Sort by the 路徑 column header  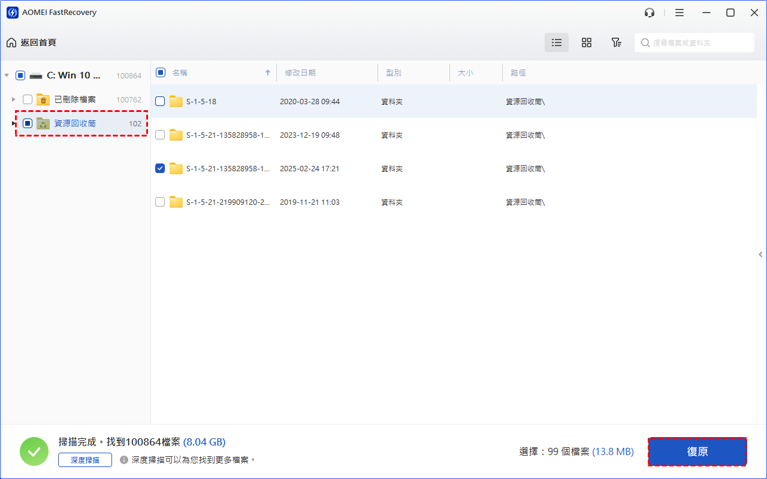[518, 72]
